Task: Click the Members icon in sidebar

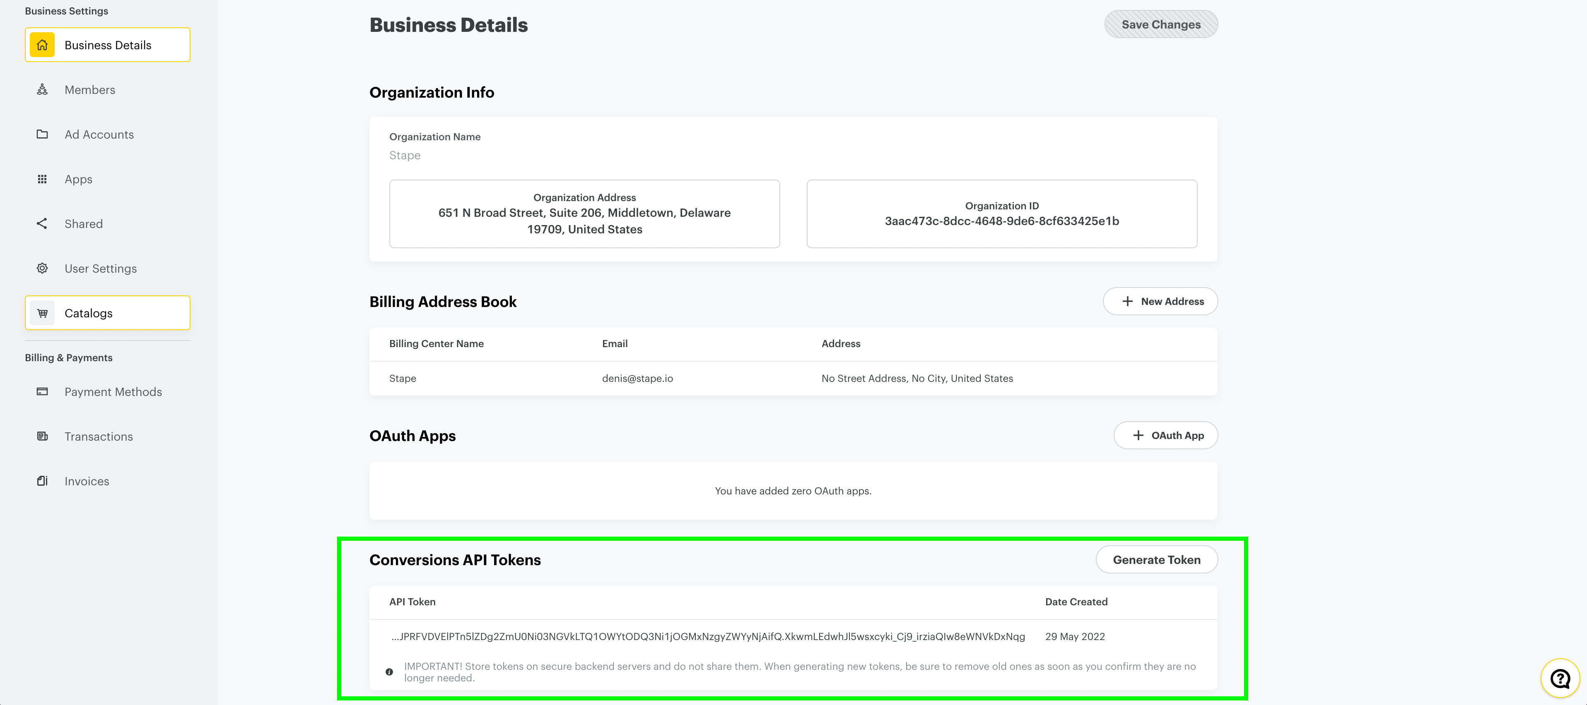Action: point(41,89)
